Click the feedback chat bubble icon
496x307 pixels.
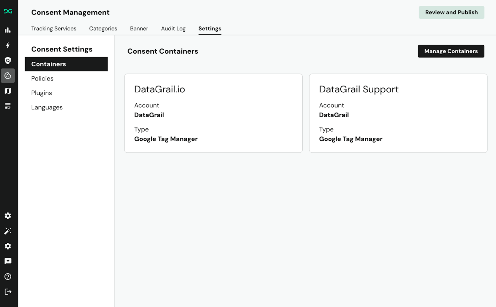click(x=8, y=261)
